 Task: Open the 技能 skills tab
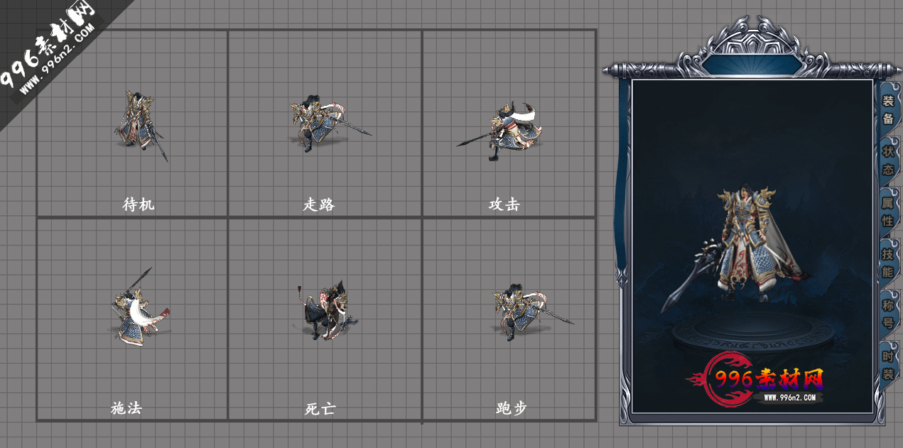[888, 263]
